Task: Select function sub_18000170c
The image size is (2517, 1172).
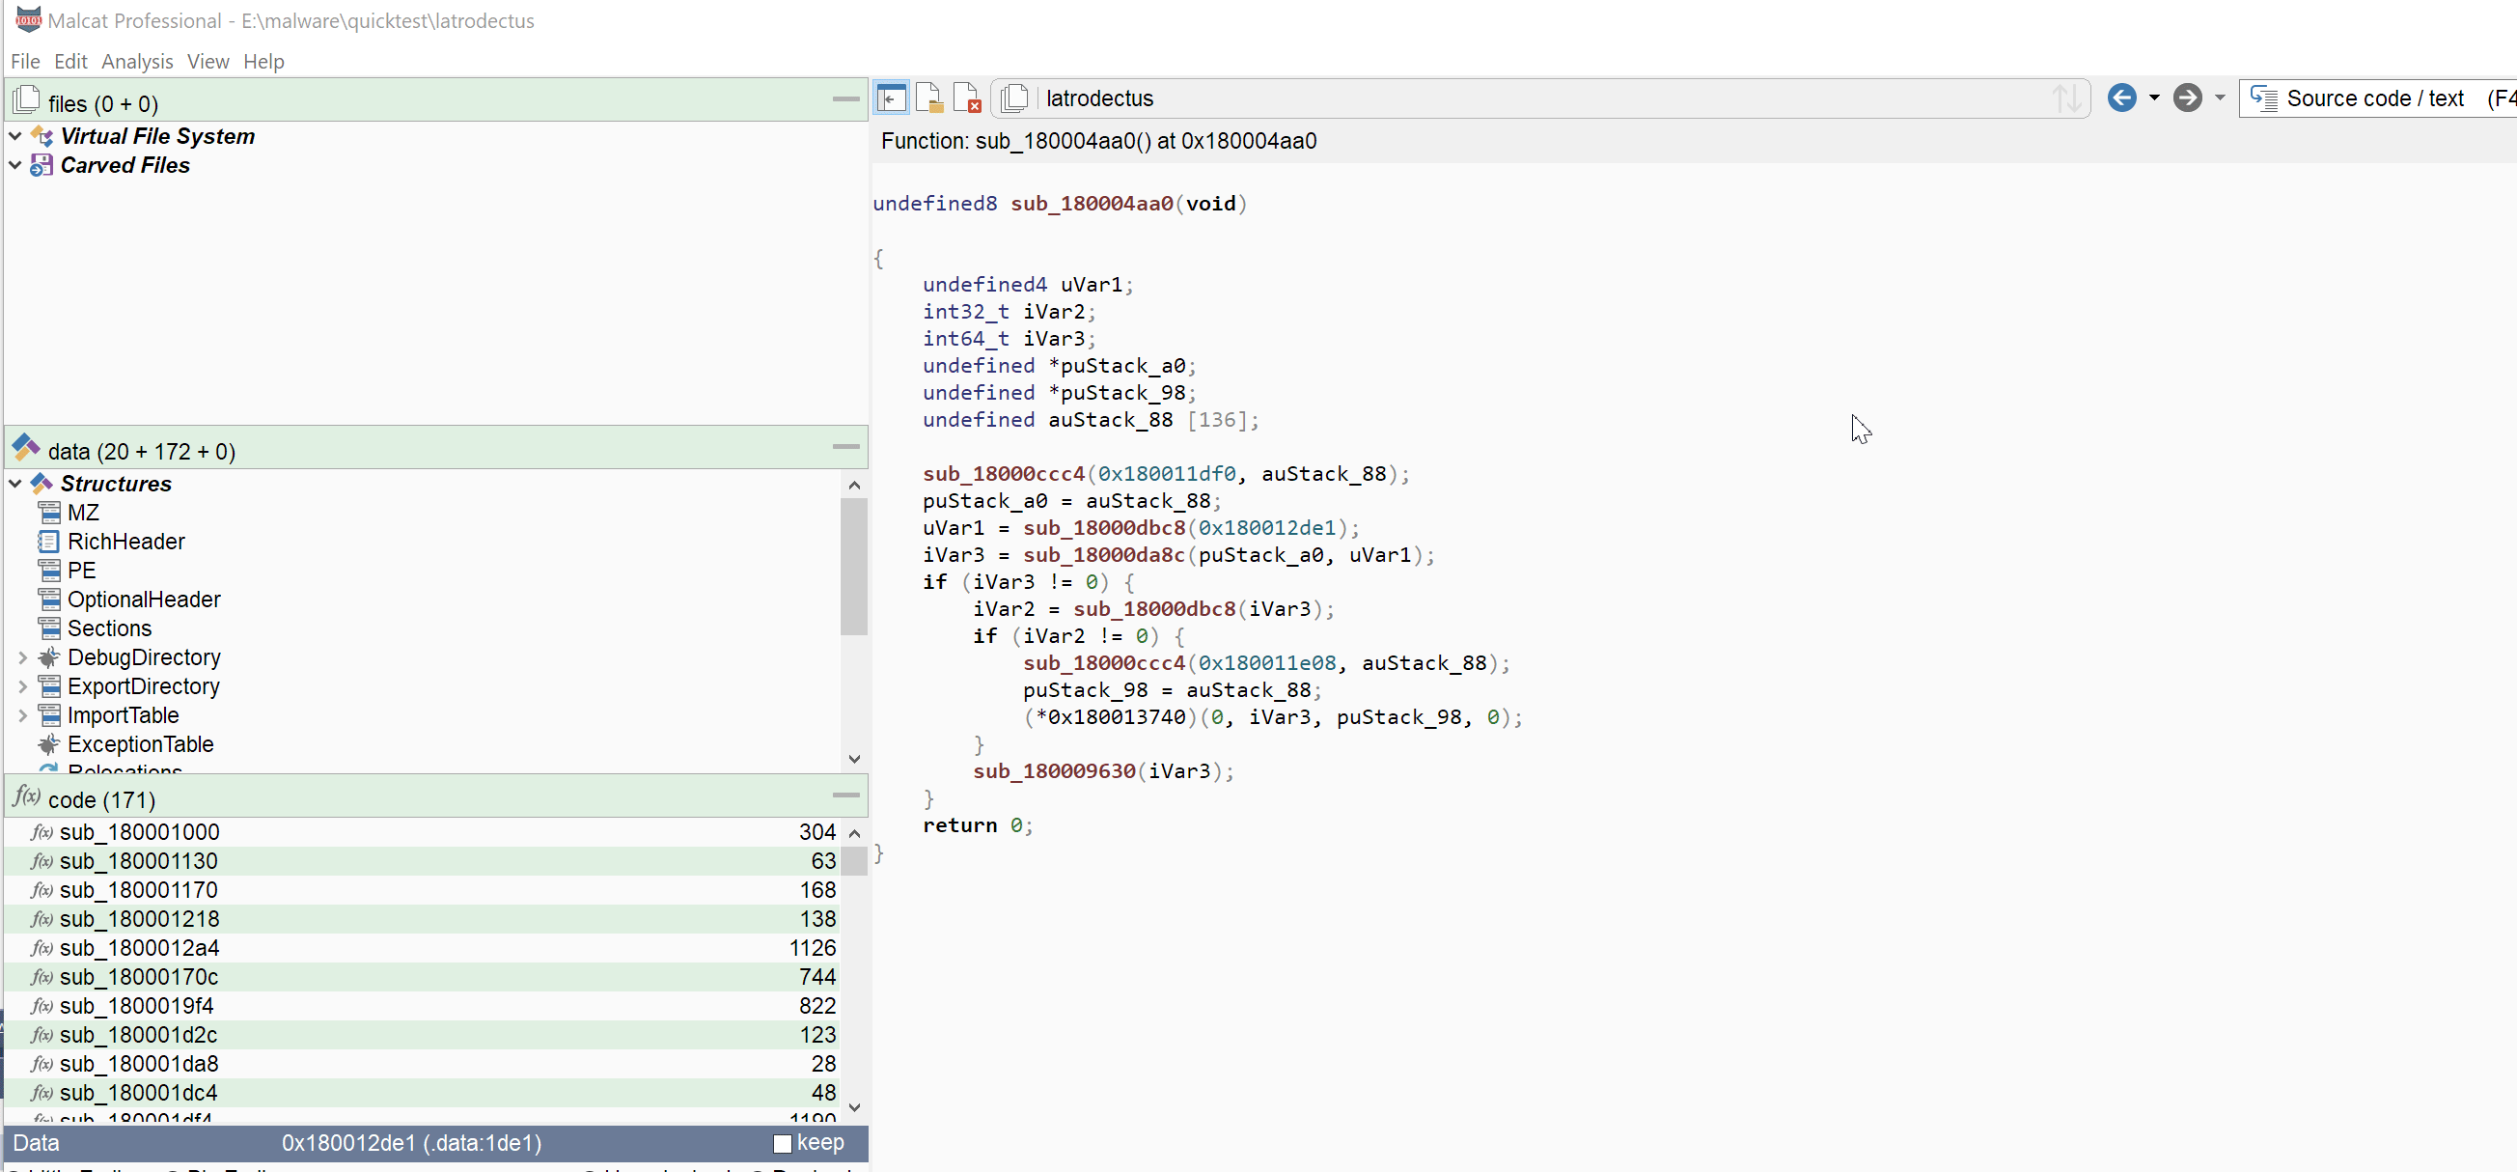Action: coord(422,976)
